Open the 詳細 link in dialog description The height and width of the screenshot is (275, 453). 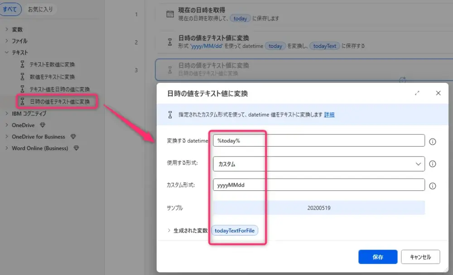pyautogui.click(x=329, y=115)
